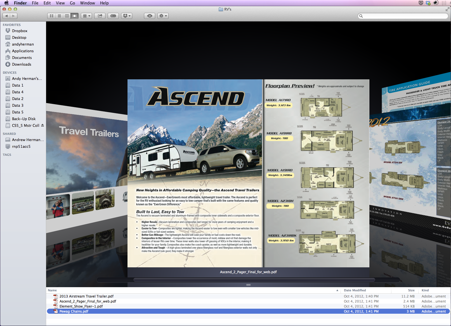Image resolution: width=451 pixels, height=326 pixels.
Task: Click the RV's folder title icon
Action: [221, 9]
